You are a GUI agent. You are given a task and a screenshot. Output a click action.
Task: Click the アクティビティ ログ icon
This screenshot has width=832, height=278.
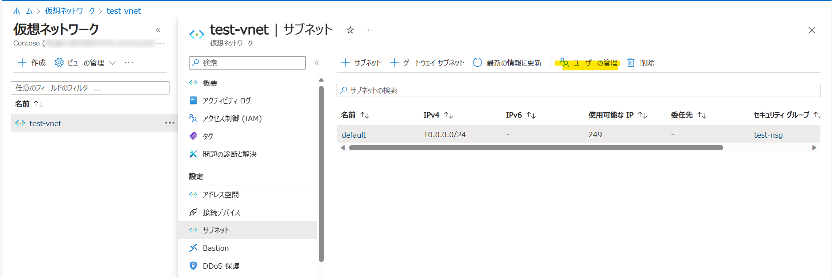pos(193,100)
